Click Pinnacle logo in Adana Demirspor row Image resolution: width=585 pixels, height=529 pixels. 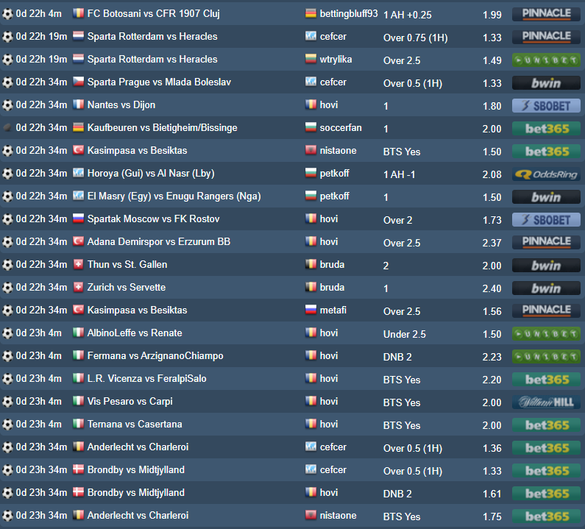[x=546, y=243]
